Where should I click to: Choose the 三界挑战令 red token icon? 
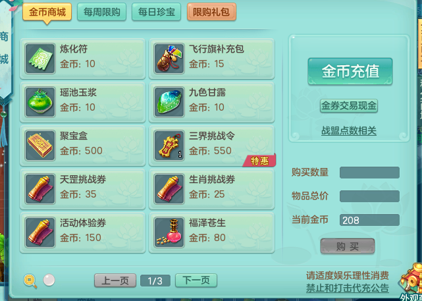point(169,146)
